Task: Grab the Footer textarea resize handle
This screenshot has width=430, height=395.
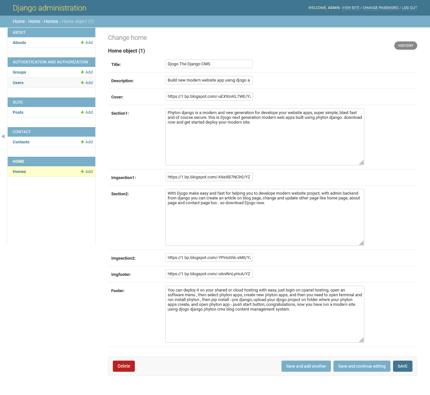Action: [361, 340]
